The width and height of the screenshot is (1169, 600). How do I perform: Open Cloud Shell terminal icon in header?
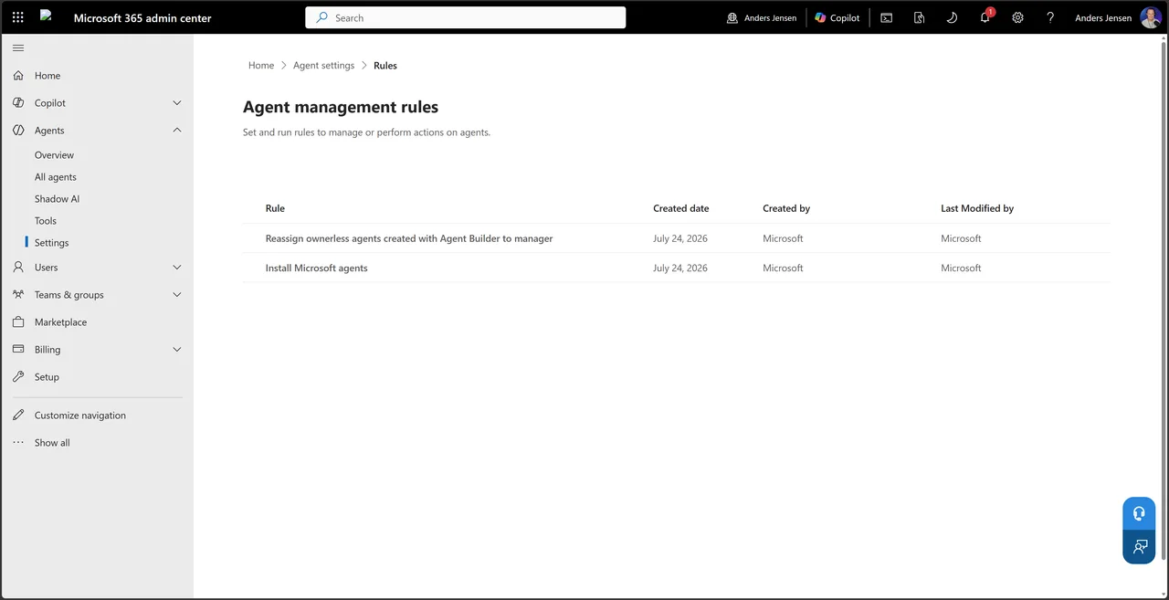[x=886, y=17]
